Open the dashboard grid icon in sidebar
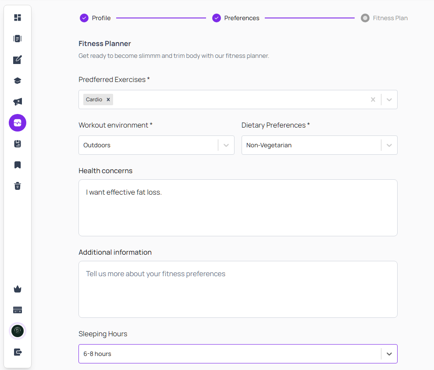434x370 pixels. [18, 18]
